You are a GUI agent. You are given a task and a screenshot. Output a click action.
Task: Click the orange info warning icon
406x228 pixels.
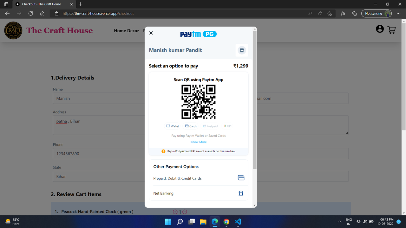(x=163, y=151)
